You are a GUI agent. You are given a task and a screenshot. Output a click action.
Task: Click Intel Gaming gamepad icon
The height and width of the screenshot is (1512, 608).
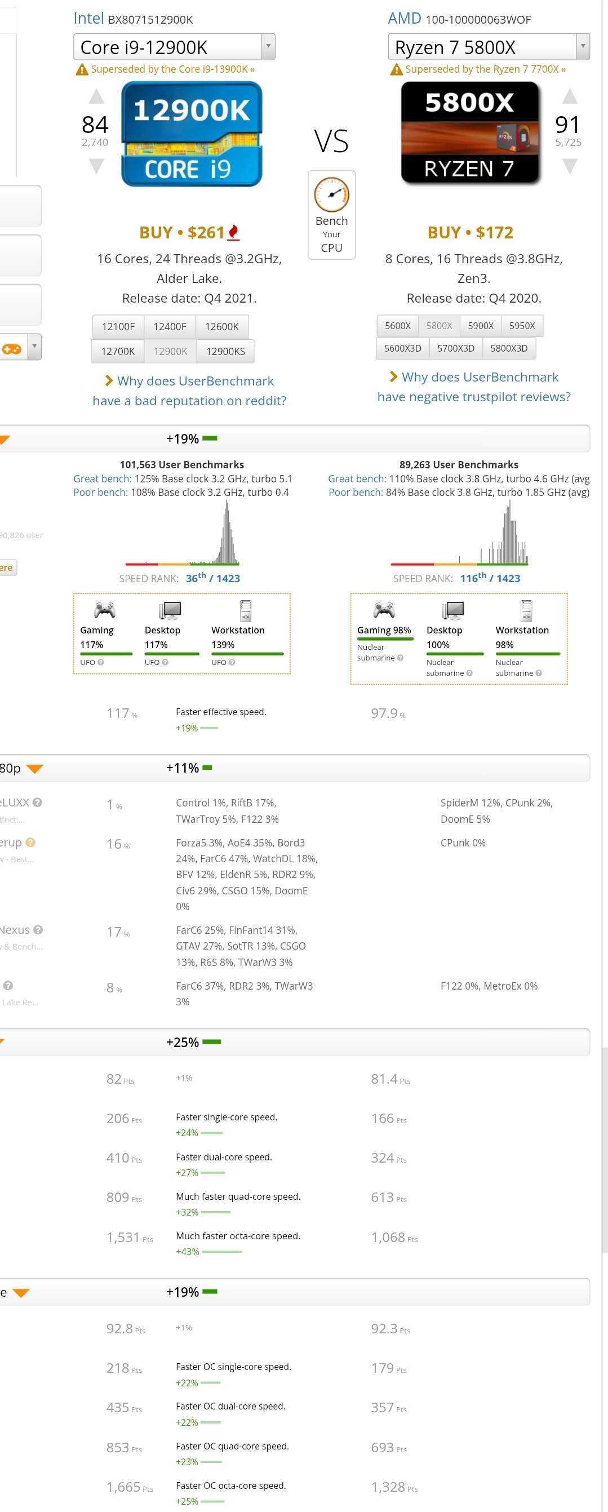[x=105, y=610]
